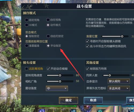This screenshot has width=134, height=112.
Task: Toggle 寻路时开启智能镜头跟随 checkbox
Action: coord(87,41)
